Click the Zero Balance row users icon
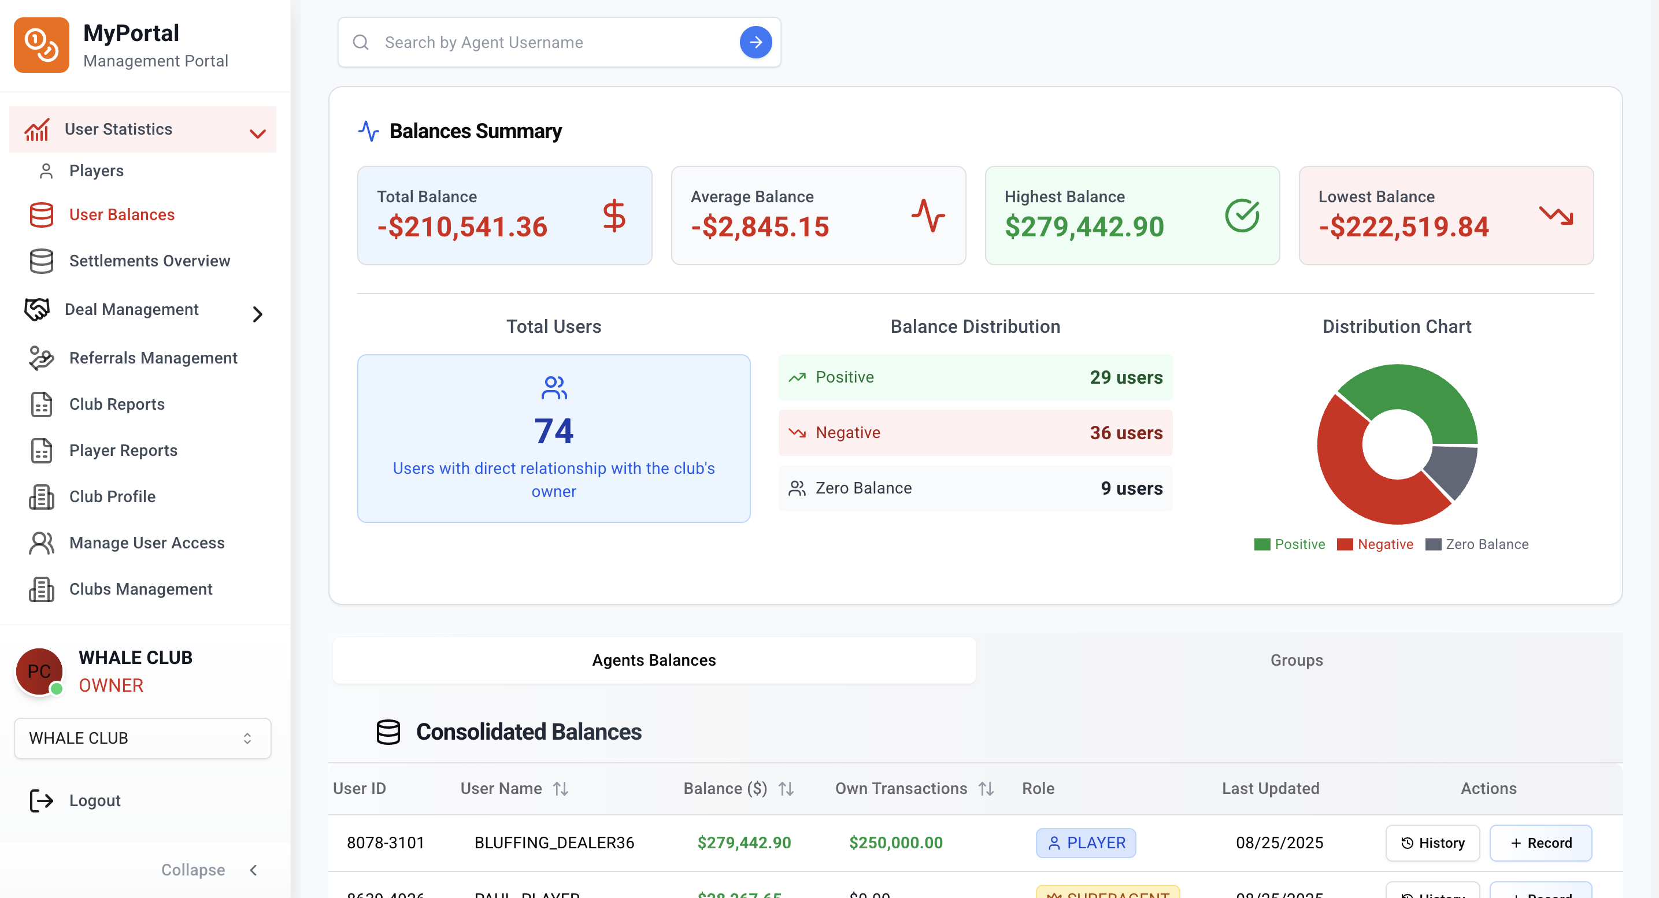The height and width of the screenshot is (898, 1659). (797, 488)
